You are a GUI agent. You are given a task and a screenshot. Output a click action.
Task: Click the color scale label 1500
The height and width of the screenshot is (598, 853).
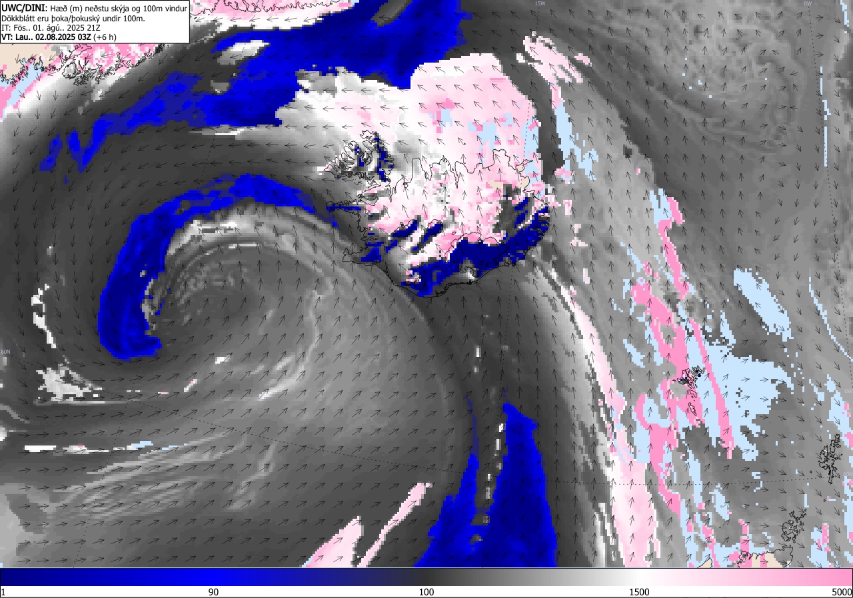[640, 592]
